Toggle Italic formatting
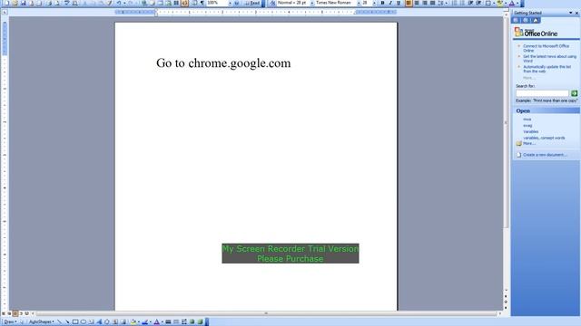Screen dimensions: 581x326 (390, 3)
